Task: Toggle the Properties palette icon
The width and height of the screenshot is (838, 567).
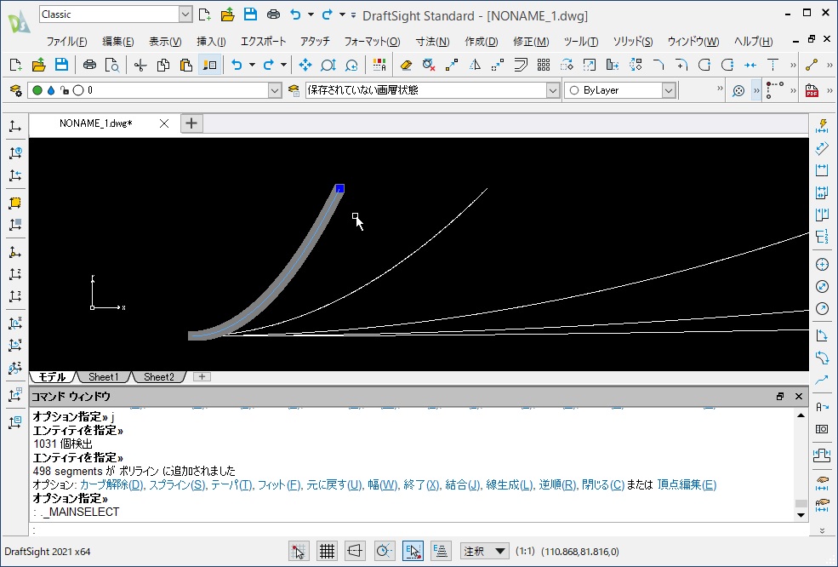Action: (209, 66)
